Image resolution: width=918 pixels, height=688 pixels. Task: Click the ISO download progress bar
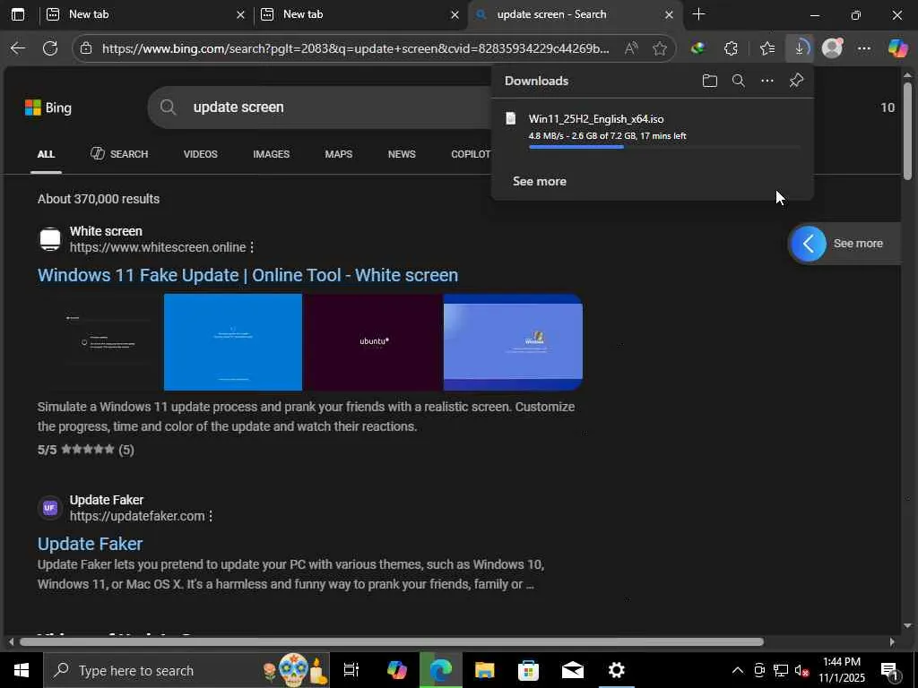pyautogui.click(x=664, y=147)
